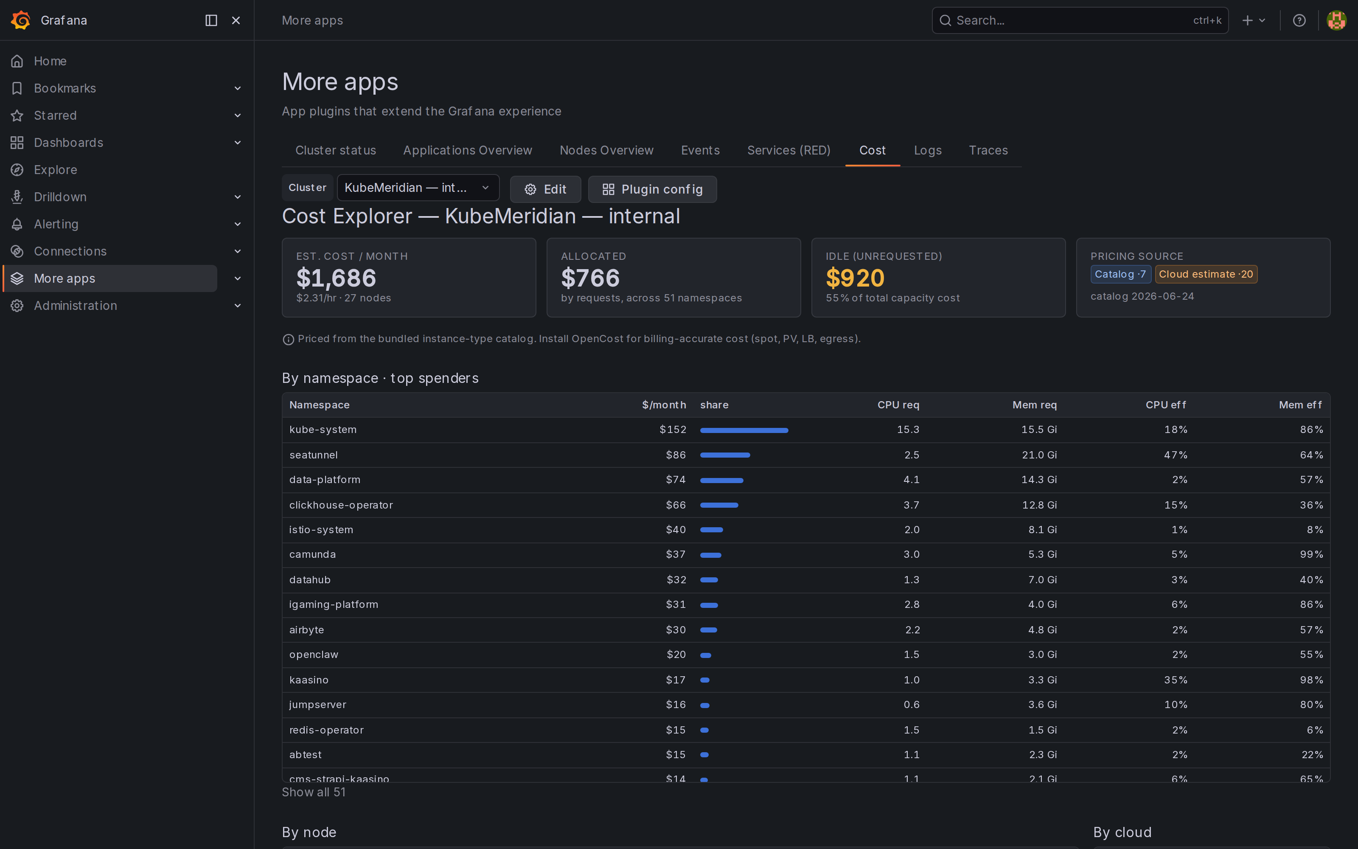
Task: Click the Search input field
Action: (x=1080, y=20)
